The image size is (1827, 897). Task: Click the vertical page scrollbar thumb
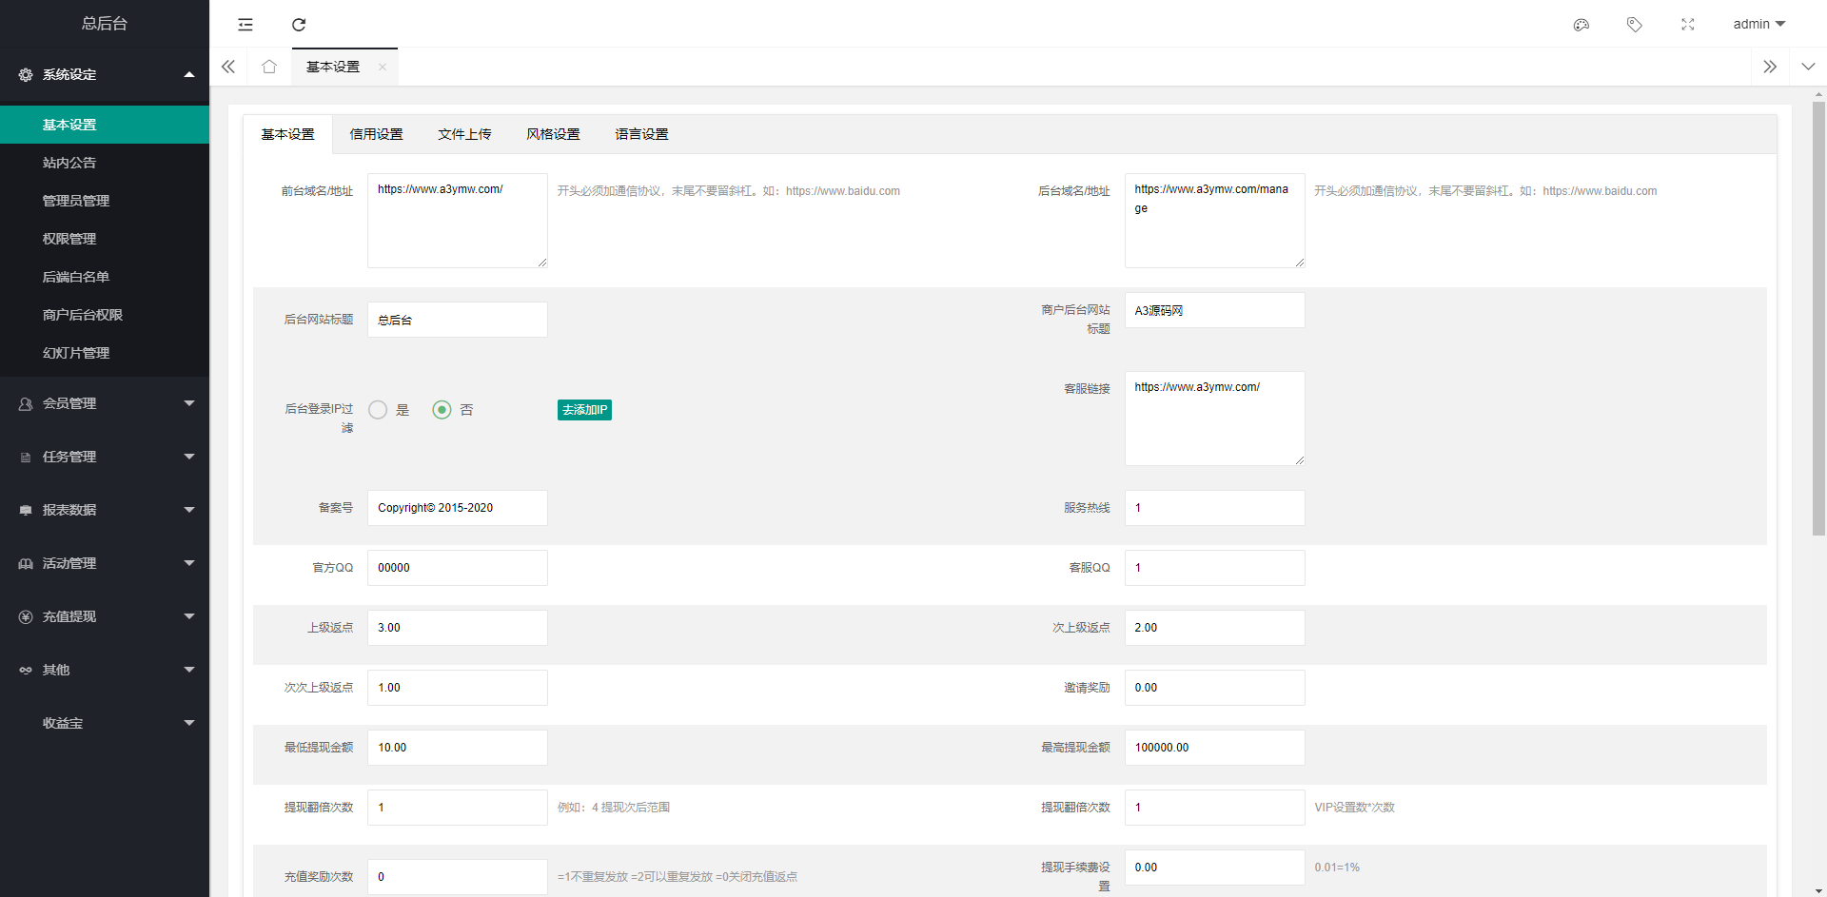click(x=1818, y=319)
